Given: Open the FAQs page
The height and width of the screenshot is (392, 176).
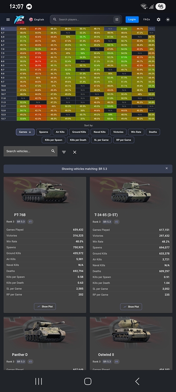Looking at the screenshot, I should click(x=147, y=20).
